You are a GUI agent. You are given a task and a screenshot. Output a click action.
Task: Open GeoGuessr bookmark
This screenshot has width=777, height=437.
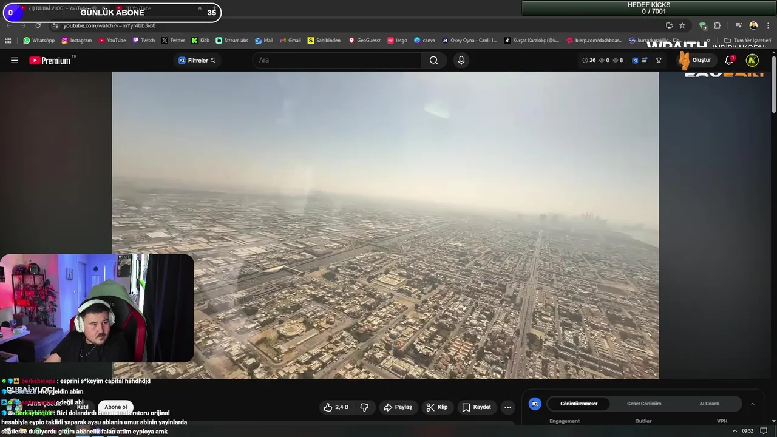[364, 41]
